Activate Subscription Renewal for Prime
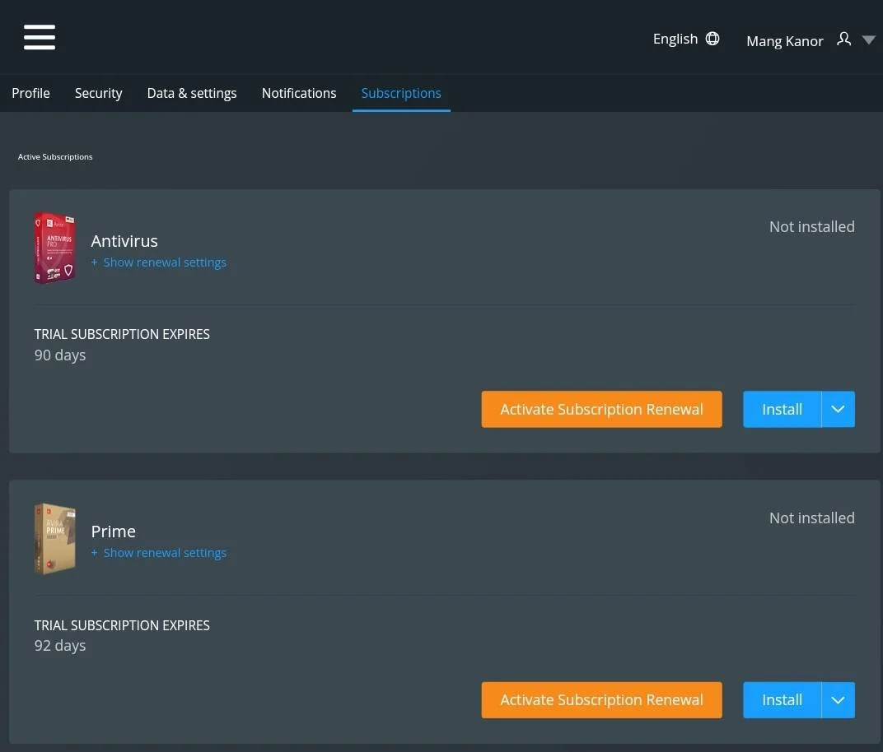Screen dimensions: 883x752 601,699
